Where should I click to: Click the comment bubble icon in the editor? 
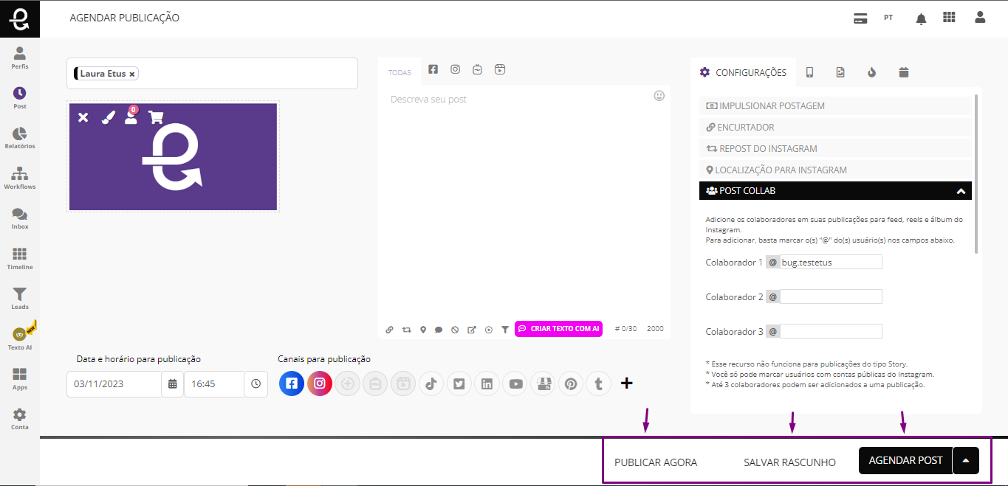(439, 330)
